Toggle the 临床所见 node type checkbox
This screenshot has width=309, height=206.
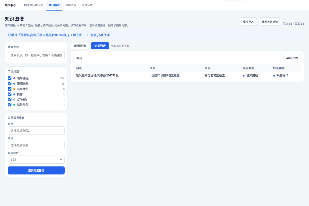click(10, 89)
